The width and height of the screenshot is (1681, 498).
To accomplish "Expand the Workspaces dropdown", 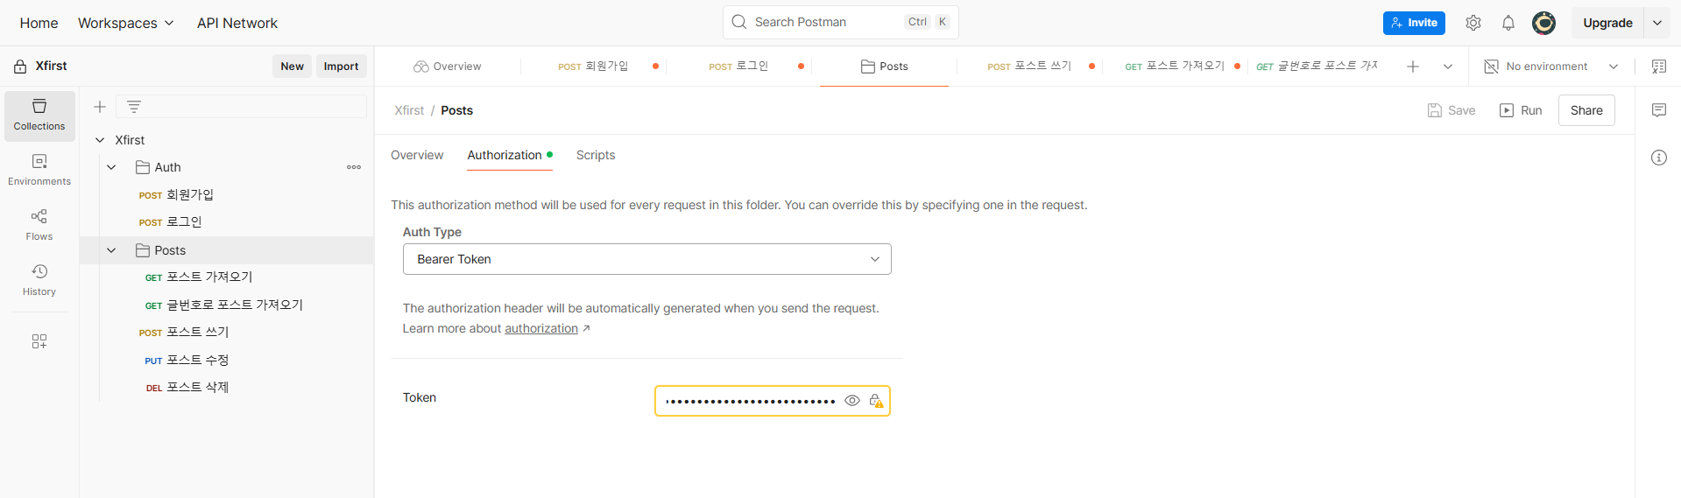I will click(125, 23).
